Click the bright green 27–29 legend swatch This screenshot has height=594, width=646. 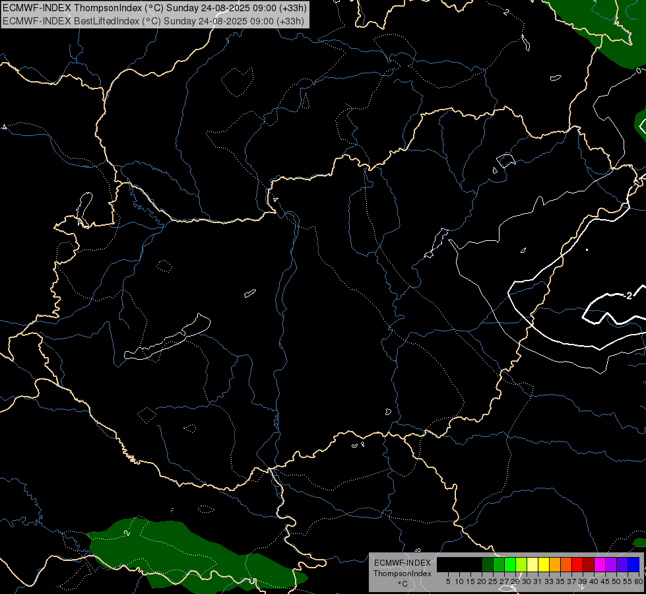point(510,564)
